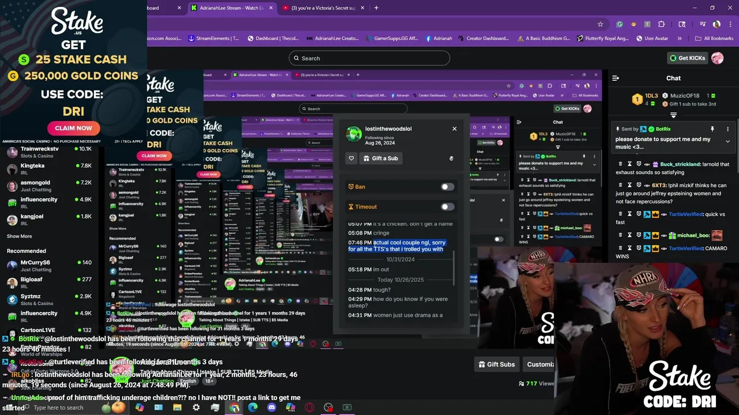Click the Get KICKs button
Screen dimensions: 739x415
point(687,58)
